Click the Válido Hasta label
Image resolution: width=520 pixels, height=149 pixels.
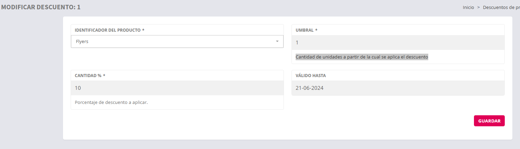[311, 76]
